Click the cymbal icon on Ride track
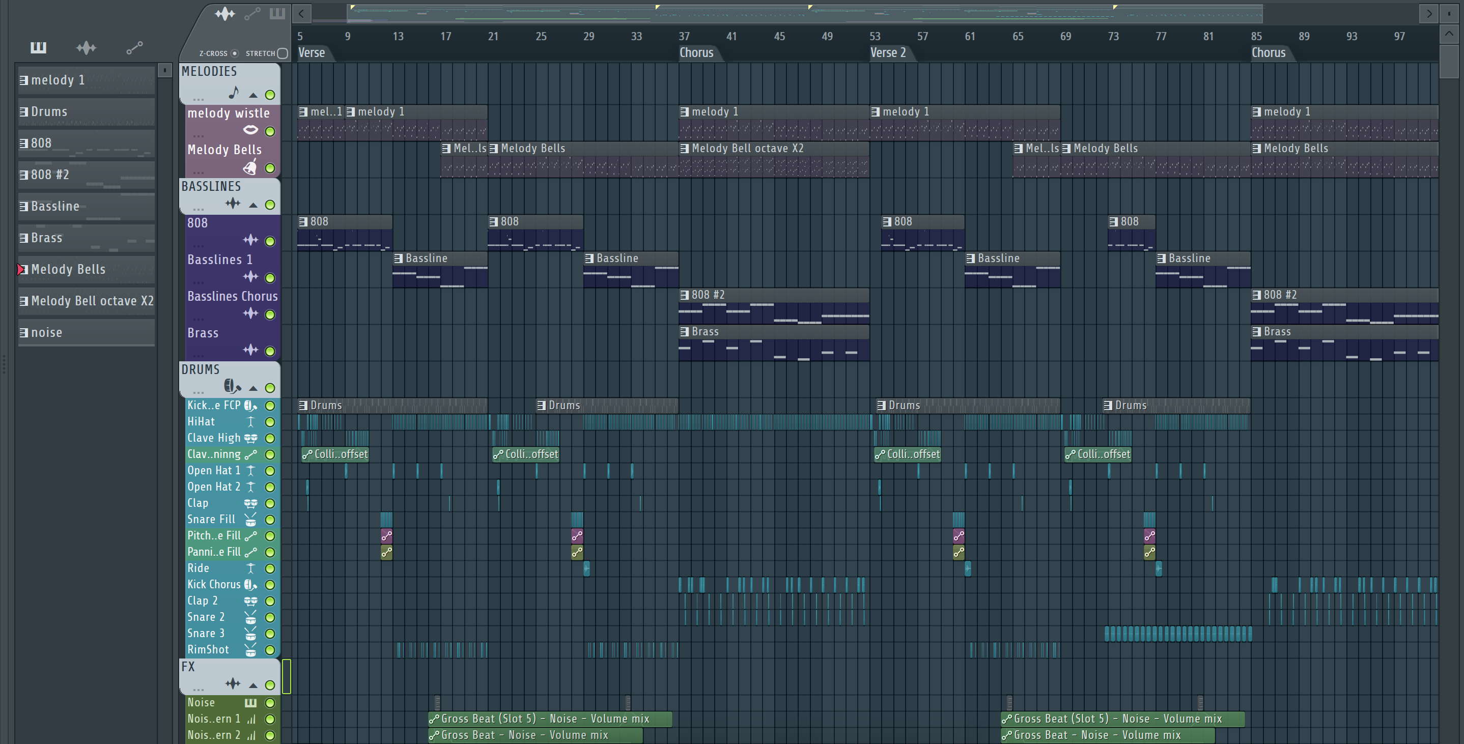The width and height of the screenshot is (1464, 744). click(250, 568)
